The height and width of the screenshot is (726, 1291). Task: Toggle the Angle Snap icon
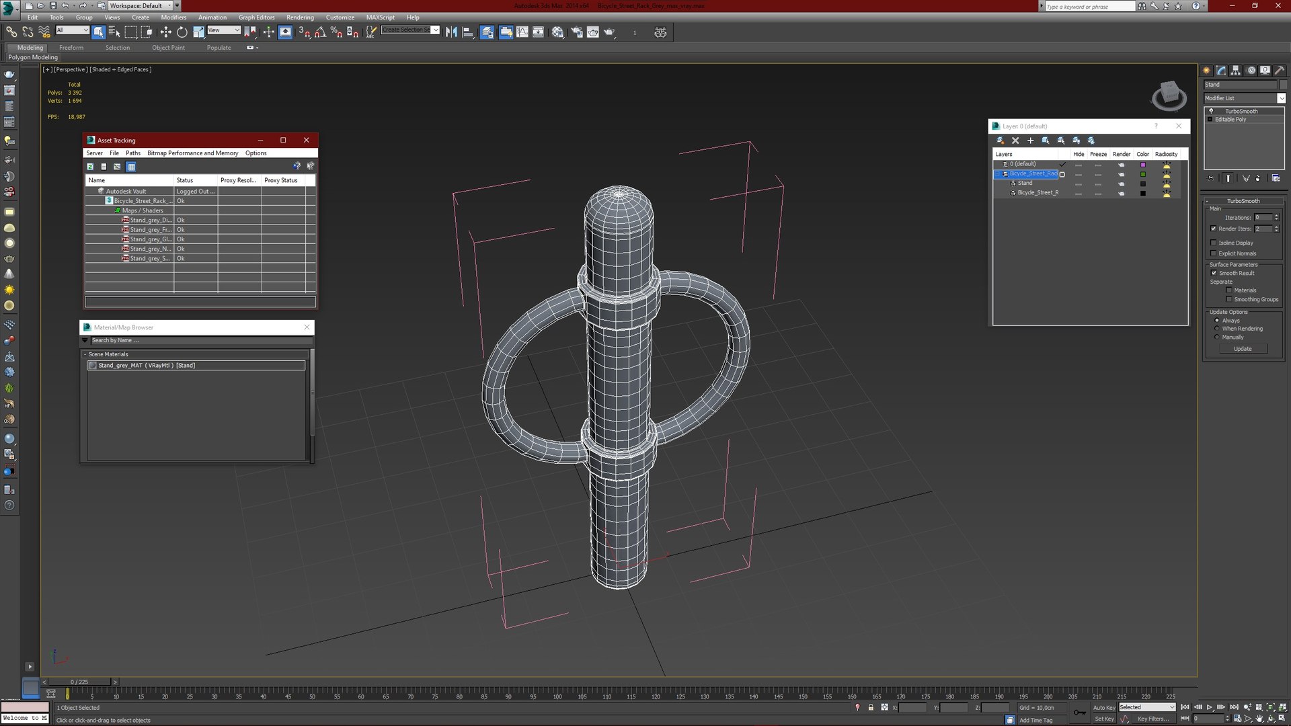point(320,32)
